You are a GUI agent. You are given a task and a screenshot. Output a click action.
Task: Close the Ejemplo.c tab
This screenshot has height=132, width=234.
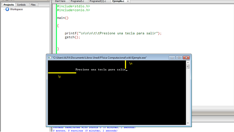pos(128,1)
